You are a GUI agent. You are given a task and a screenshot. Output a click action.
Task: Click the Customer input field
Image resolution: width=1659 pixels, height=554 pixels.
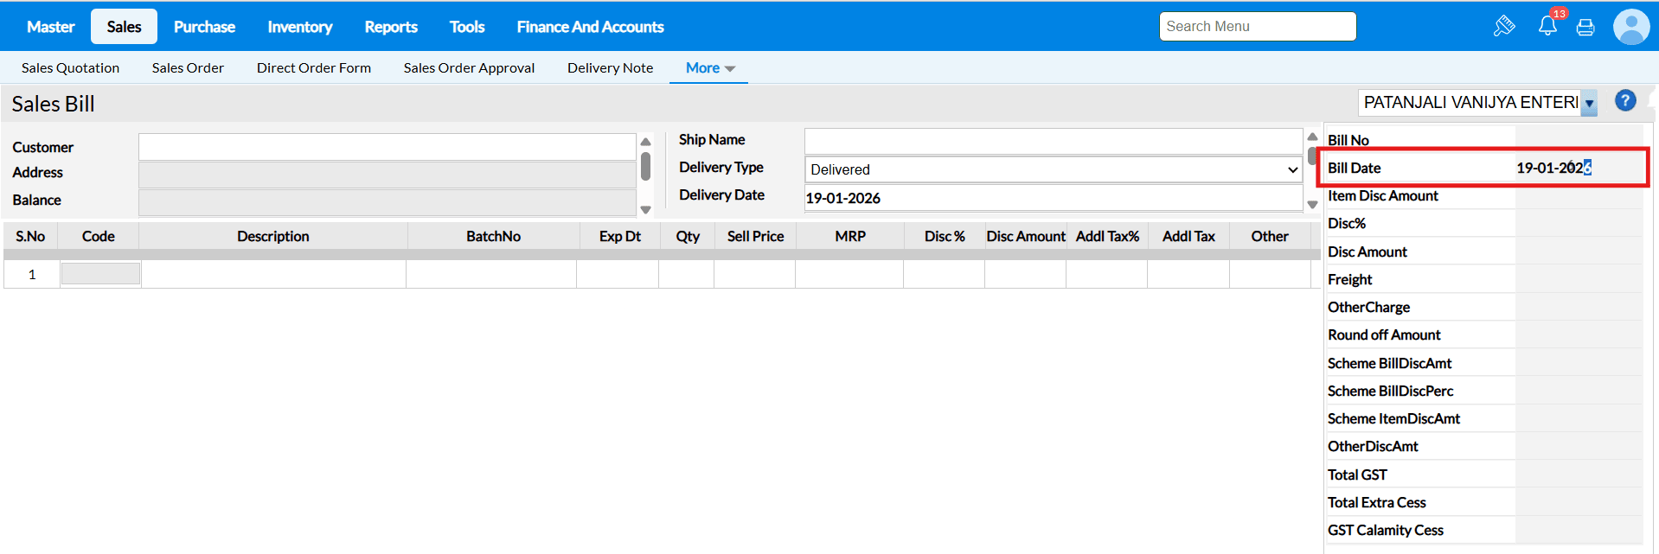[387, 147]
